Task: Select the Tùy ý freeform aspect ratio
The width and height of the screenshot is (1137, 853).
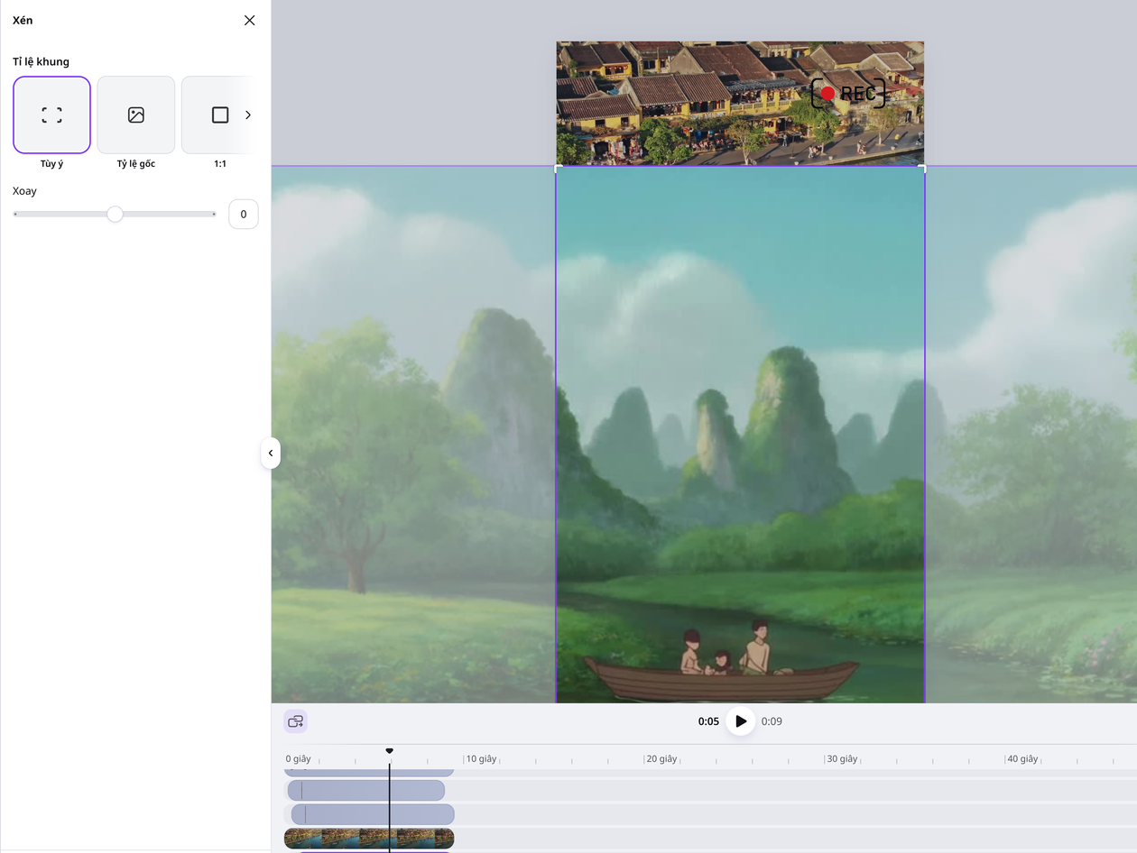Action: [x=51, y=115]
